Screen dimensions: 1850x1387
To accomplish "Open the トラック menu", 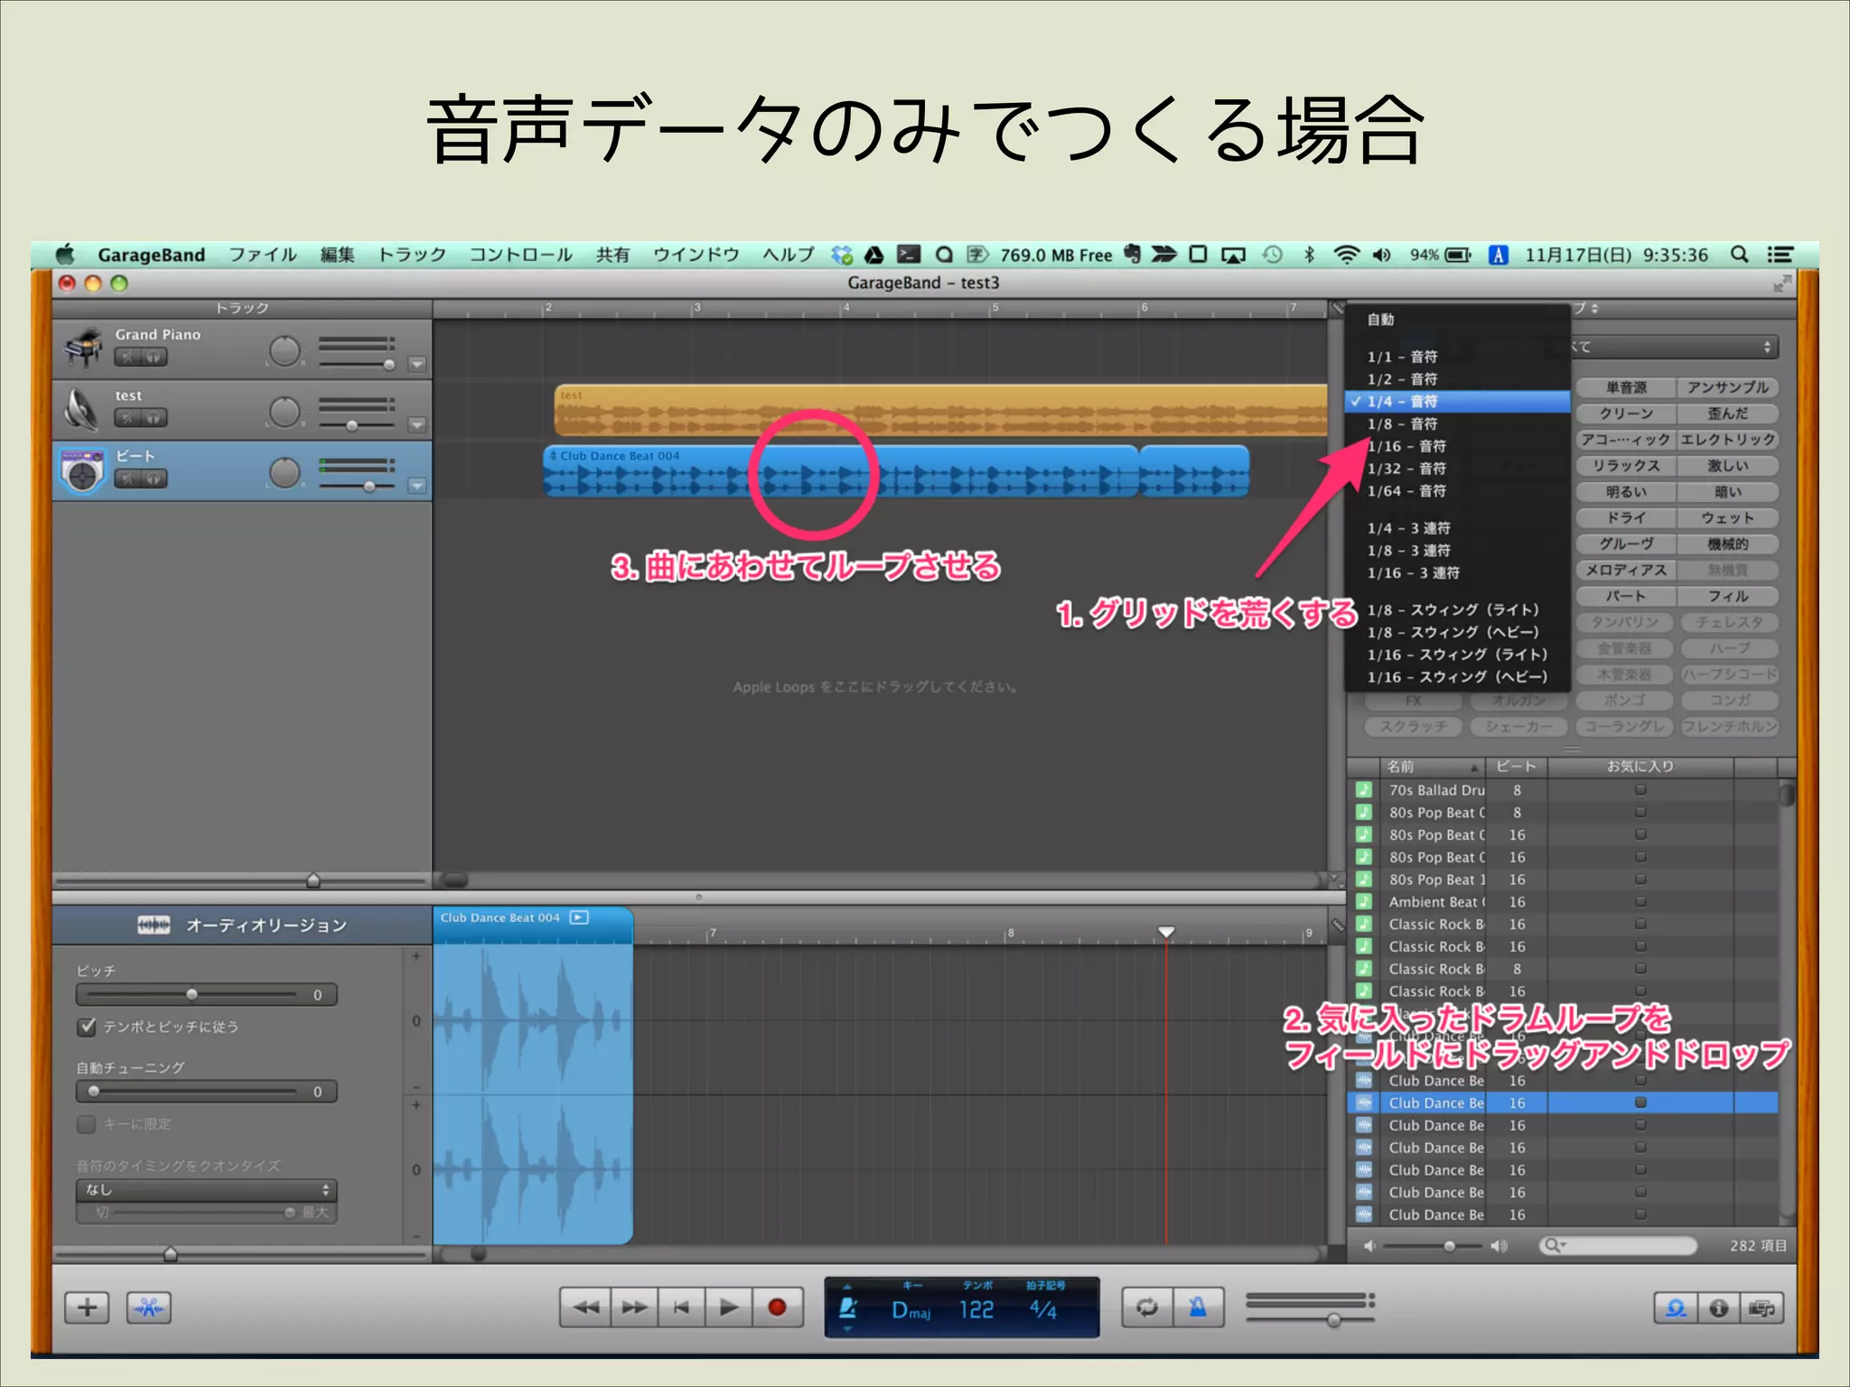I will click(412, 256).
